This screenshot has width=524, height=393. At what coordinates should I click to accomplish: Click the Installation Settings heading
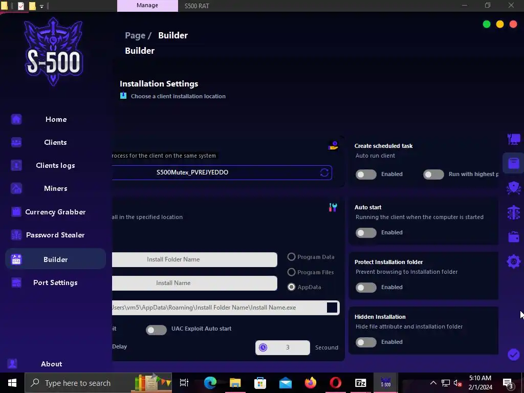(159, 84)
